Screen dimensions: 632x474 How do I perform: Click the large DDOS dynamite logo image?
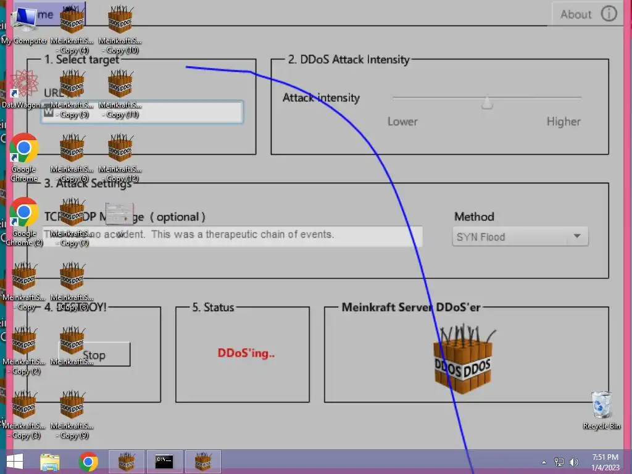click(x=464, y=360)
